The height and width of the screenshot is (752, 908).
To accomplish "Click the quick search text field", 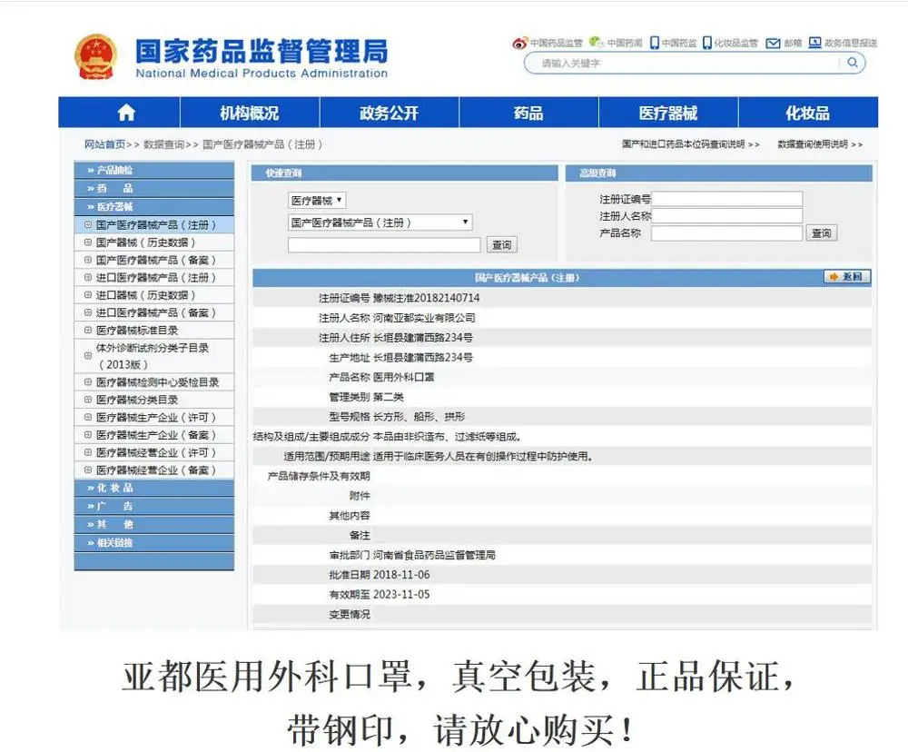I will coord(384,244).
